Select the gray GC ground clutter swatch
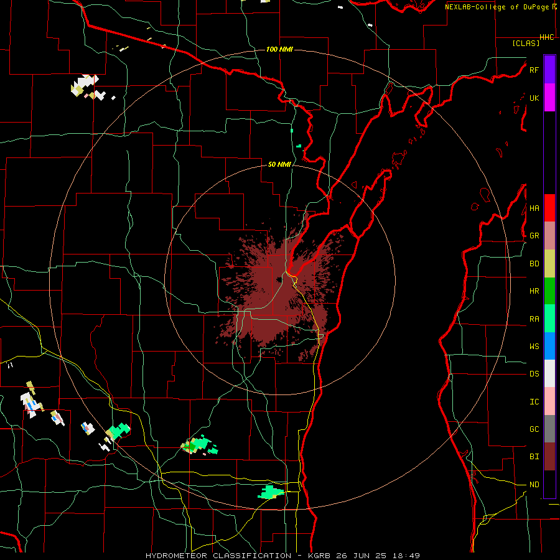The height and width of the screenshot is (560, 560). [549, 429]
